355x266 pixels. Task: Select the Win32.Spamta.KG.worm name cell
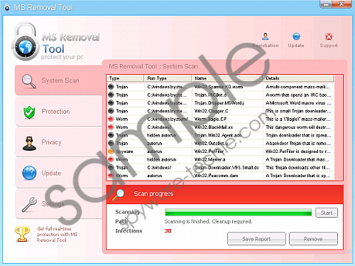pyautogui.click(x=227, y=87)
